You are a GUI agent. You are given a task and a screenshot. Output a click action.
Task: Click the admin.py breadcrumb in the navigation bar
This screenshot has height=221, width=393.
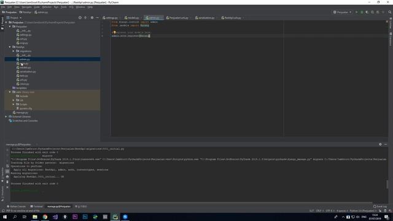[41, 12]
